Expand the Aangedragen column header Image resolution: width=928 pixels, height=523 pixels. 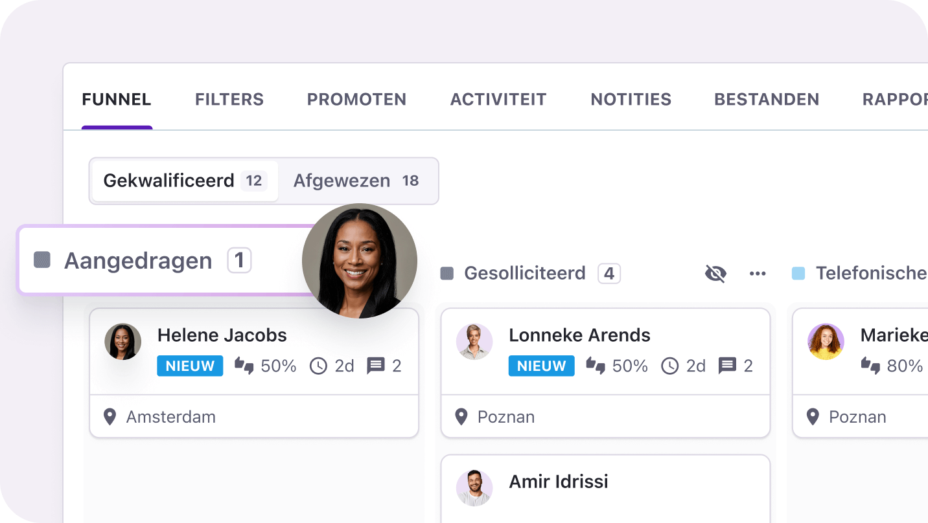click(138, 260)
